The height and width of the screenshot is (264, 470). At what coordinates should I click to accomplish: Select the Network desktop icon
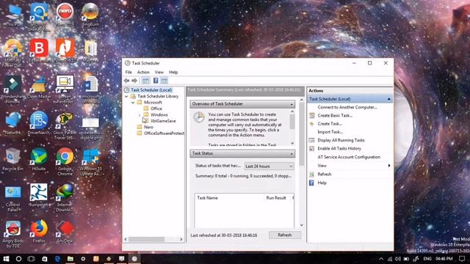pos(12,123)
